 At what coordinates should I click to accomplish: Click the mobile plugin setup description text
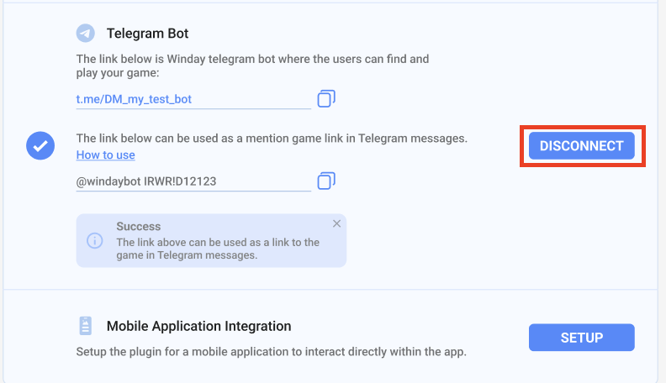271,352
